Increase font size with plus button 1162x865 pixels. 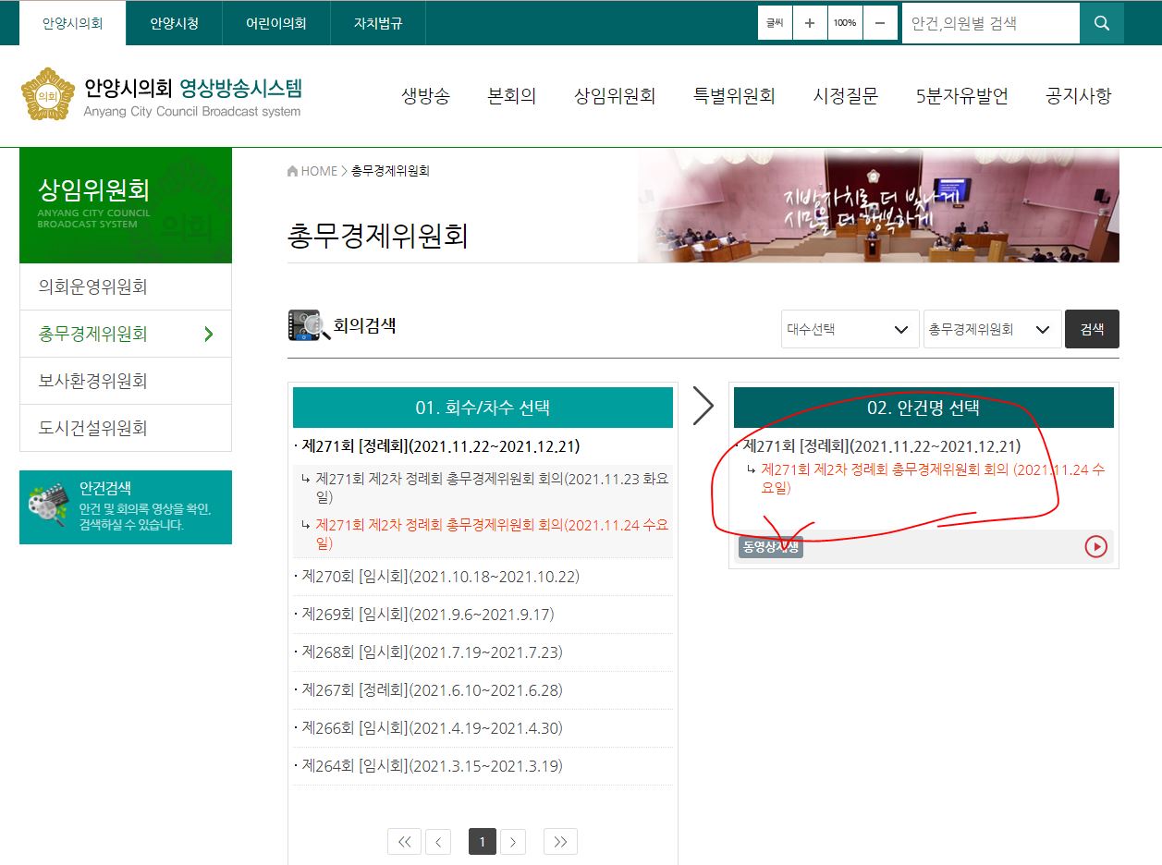click(809, 23)
